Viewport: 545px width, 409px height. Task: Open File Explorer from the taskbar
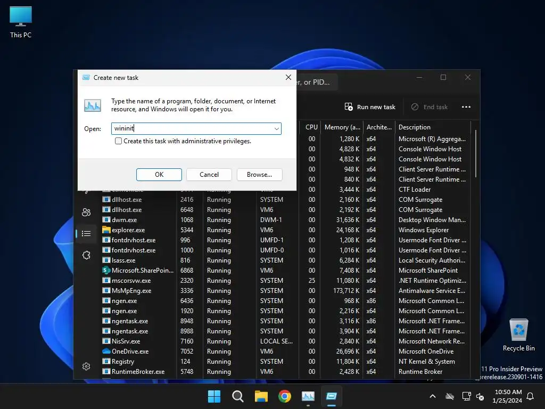click(261, 396)
